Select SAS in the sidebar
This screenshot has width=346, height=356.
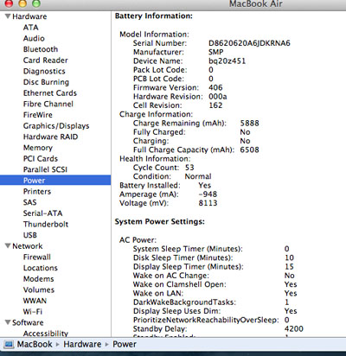(29, 202)
